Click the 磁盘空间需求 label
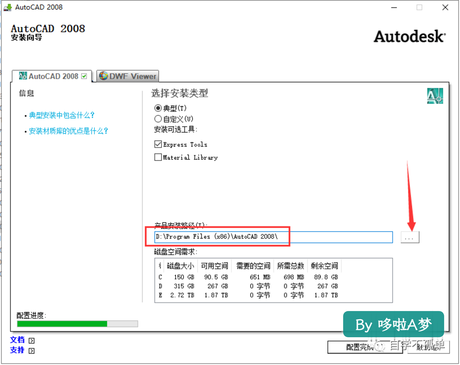This screenshot has width=460, height=365. click(176, 252)
